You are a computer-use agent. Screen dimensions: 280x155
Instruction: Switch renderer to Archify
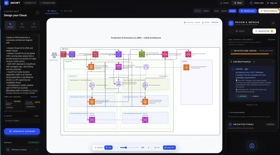coord(198,11)
